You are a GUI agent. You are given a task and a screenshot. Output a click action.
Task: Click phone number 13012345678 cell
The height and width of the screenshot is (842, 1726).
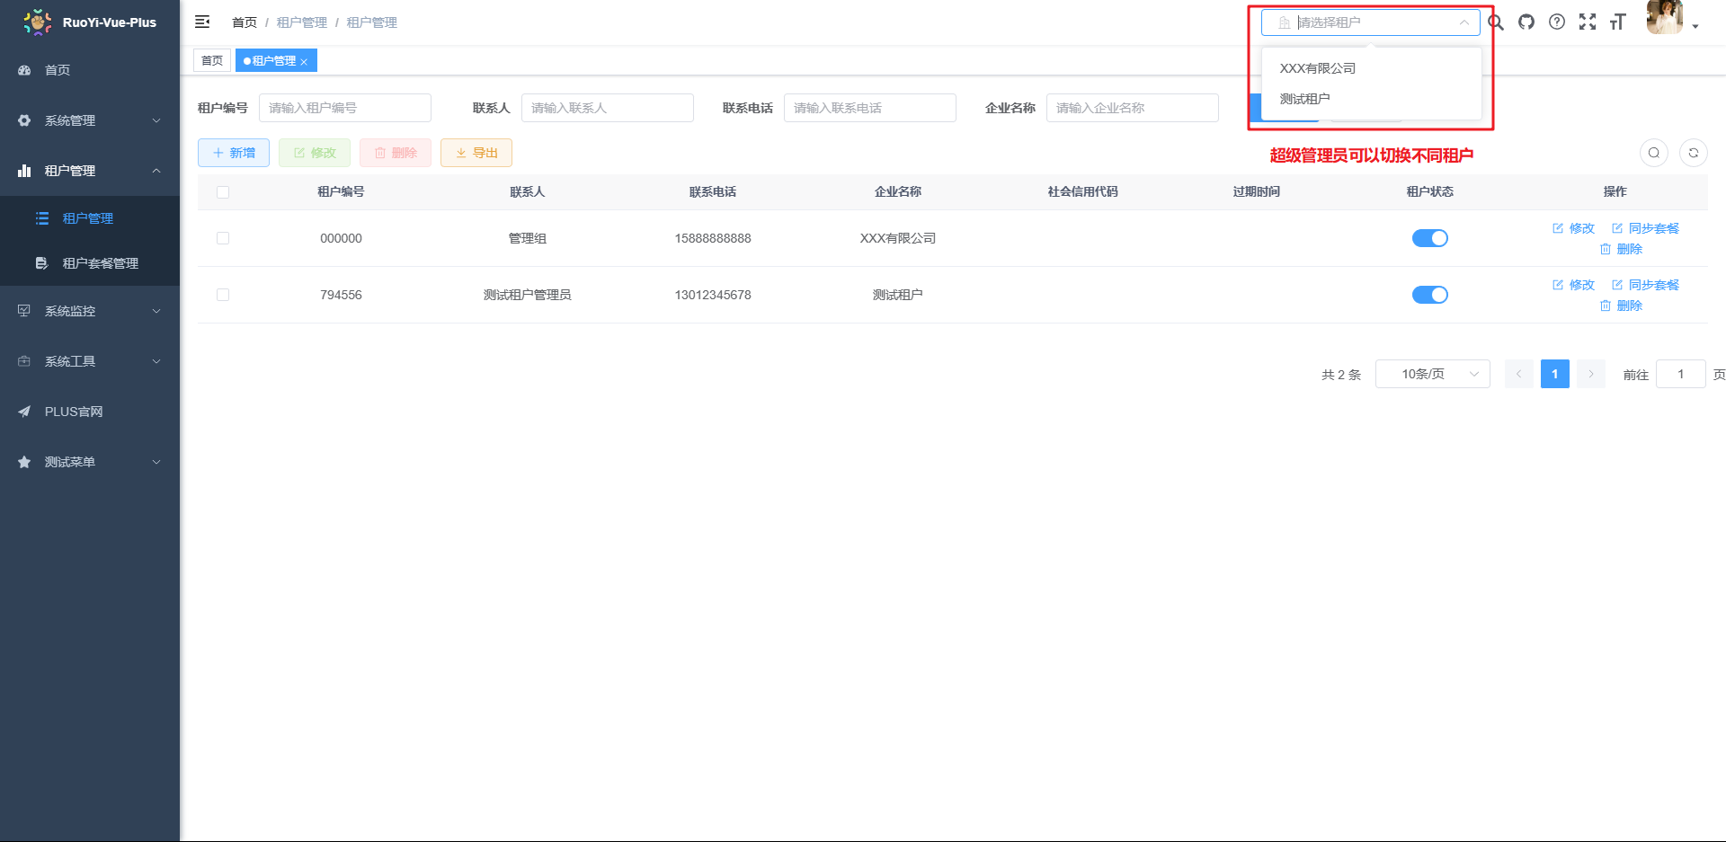tap(713, 295)
